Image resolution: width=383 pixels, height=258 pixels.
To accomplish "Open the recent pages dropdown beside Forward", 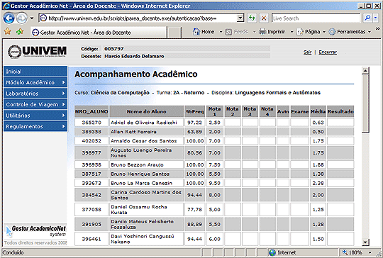I will [32, 18].
